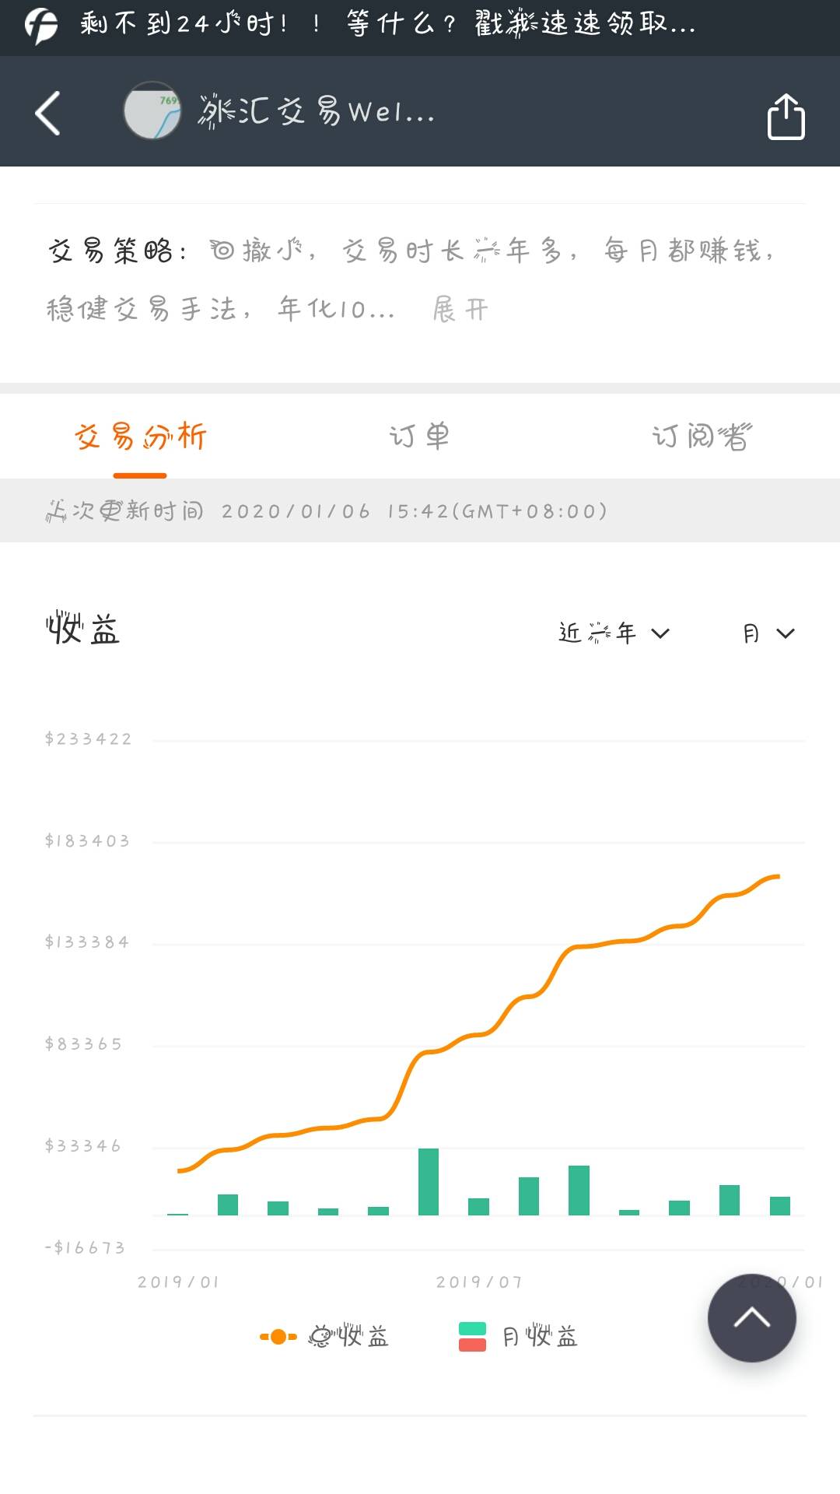Switch to the 订阅者 tab
This screenshot has height=1494, width=840.
tap(702, 437)
